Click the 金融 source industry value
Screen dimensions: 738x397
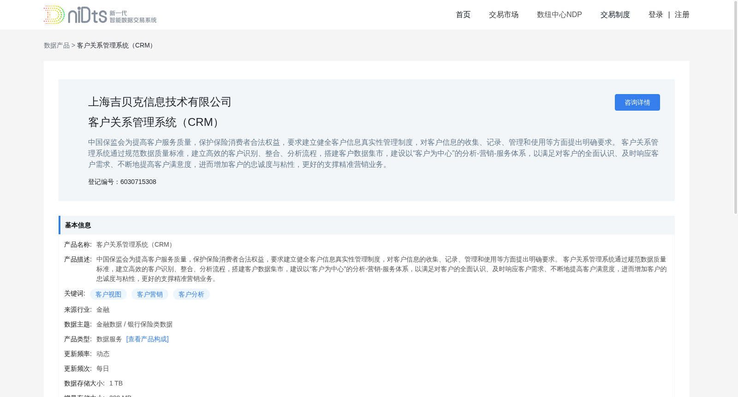coord(103,309)
